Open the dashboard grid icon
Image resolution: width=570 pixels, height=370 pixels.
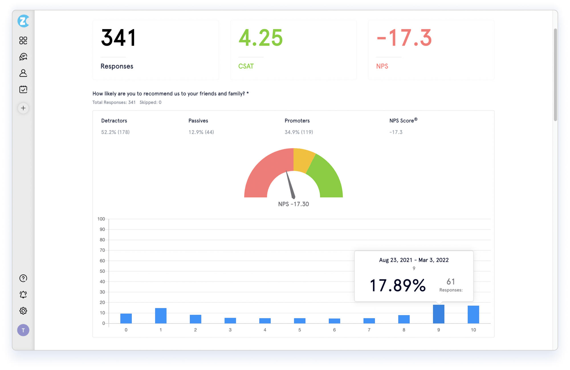pos(23,40)
